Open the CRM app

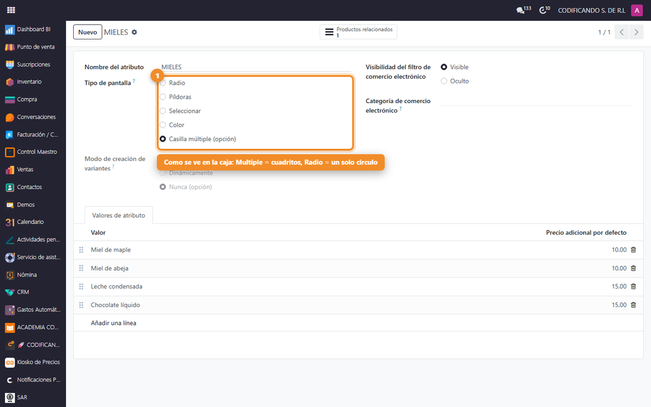coord(33,292)
